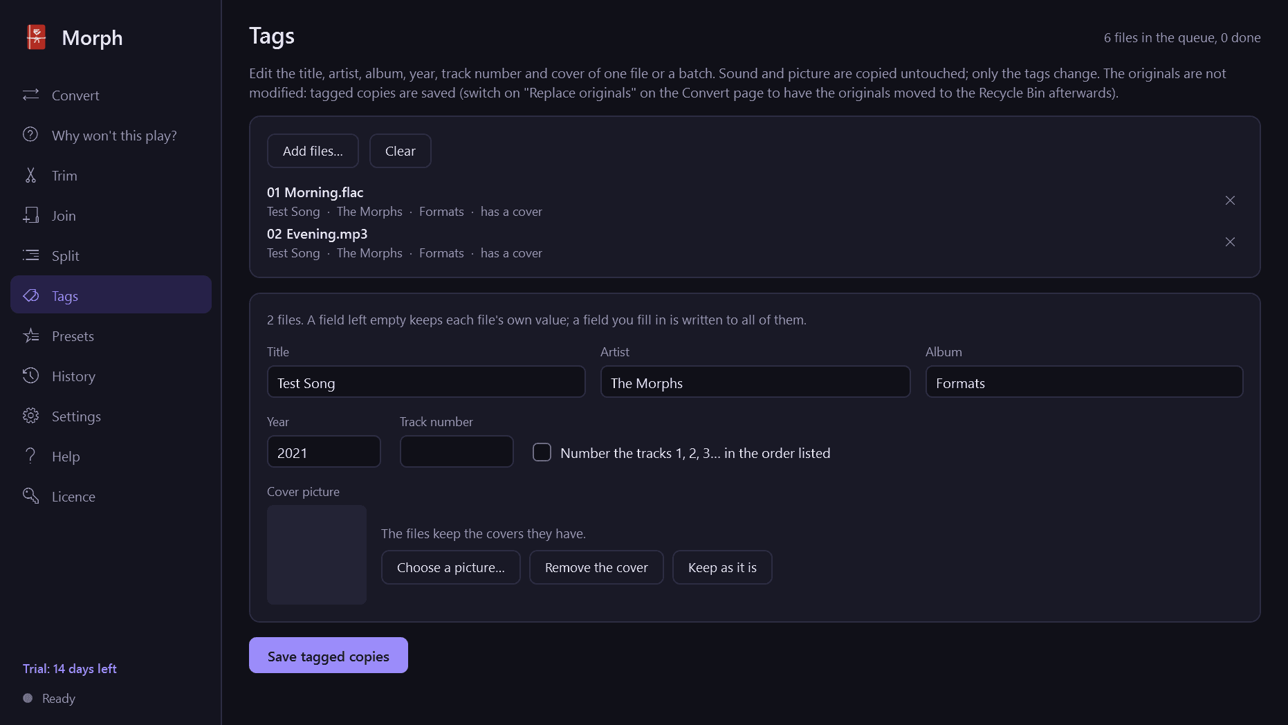Click the Artist field with The Morphs
The image size is (1288, 725).
pyautogui.click(x=755, y=382)
